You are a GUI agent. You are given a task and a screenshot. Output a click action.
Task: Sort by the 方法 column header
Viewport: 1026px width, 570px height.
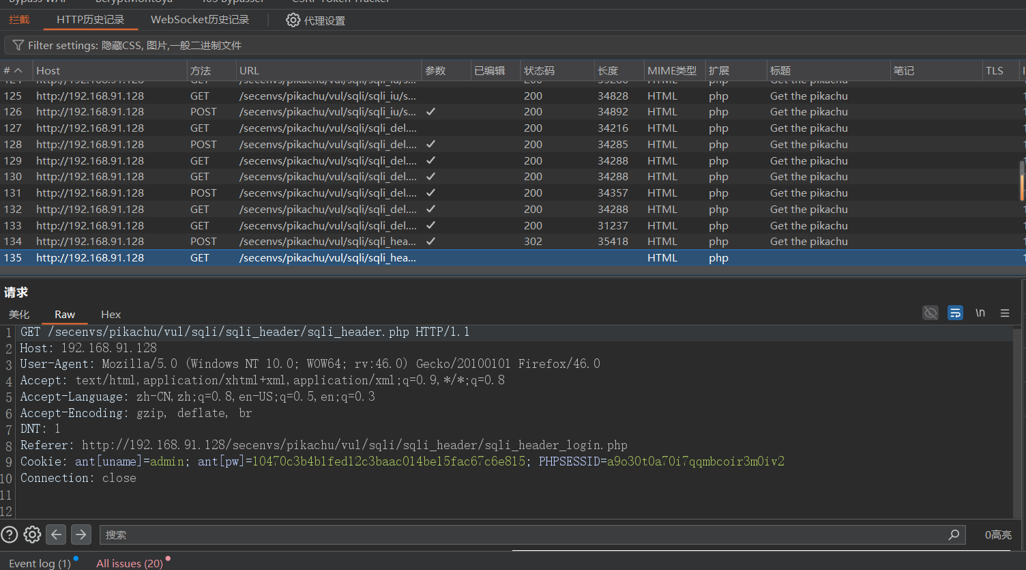211,70
